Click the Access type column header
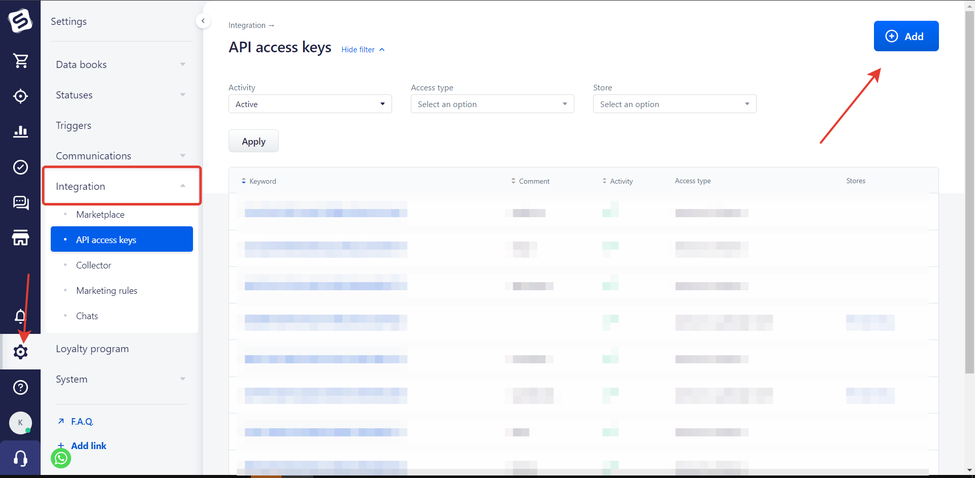 click(x=693, y=181)
